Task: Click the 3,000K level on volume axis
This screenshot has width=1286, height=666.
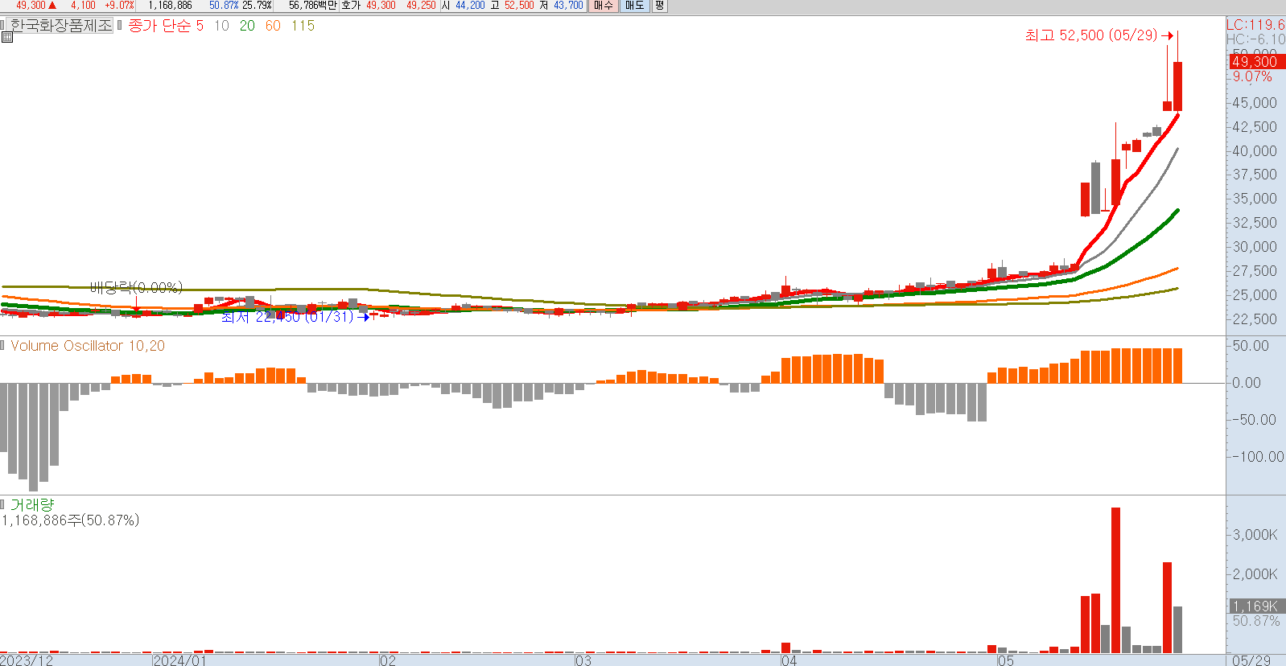Action: pyautogui.click(x=1255, y=535)
